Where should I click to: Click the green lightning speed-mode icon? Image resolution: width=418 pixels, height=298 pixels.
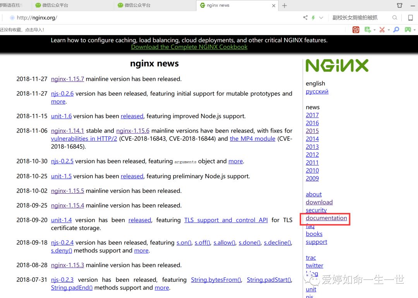tap(313, 17)
